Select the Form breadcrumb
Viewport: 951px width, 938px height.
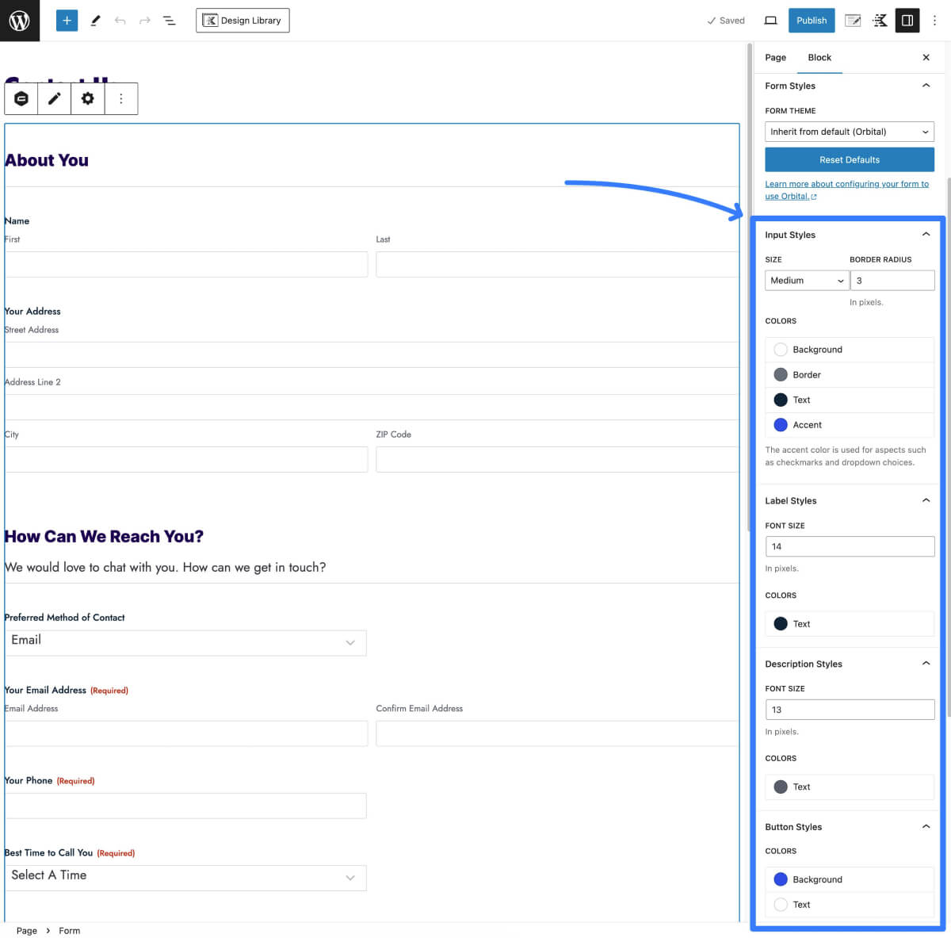click(70, 931)
